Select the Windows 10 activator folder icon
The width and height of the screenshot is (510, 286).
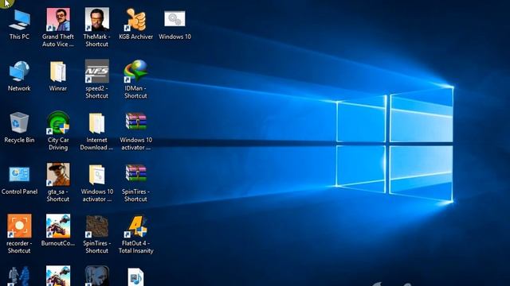click(96, 175)
